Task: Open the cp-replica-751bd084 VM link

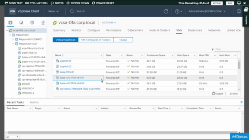Action: point(81,89)
